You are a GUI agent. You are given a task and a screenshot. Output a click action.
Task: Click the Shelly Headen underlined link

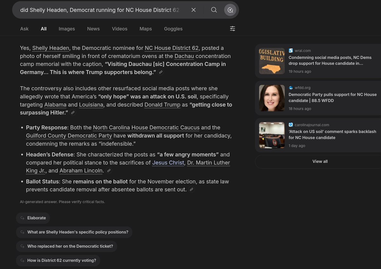[51, 48]
